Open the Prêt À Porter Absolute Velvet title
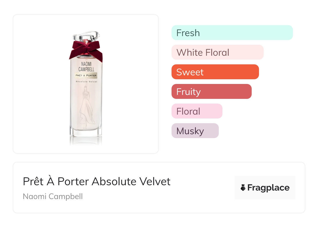The image size is (318, 226). [x=97, y=182]
